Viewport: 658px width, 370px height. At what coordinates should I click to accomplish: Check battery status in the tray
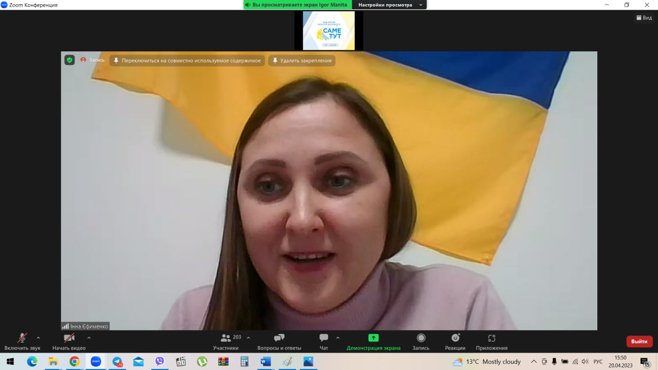(x=565, y=362)
